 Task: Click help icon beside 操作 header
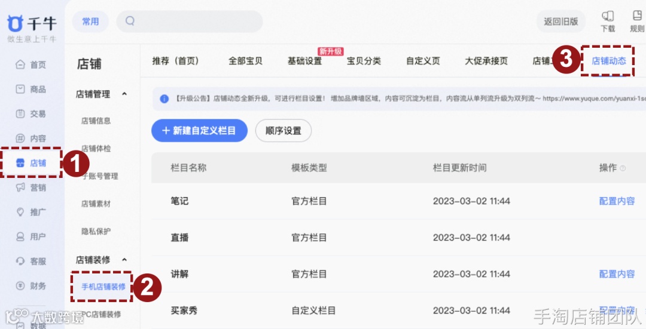pyautogui.click(x=623, y=168)
